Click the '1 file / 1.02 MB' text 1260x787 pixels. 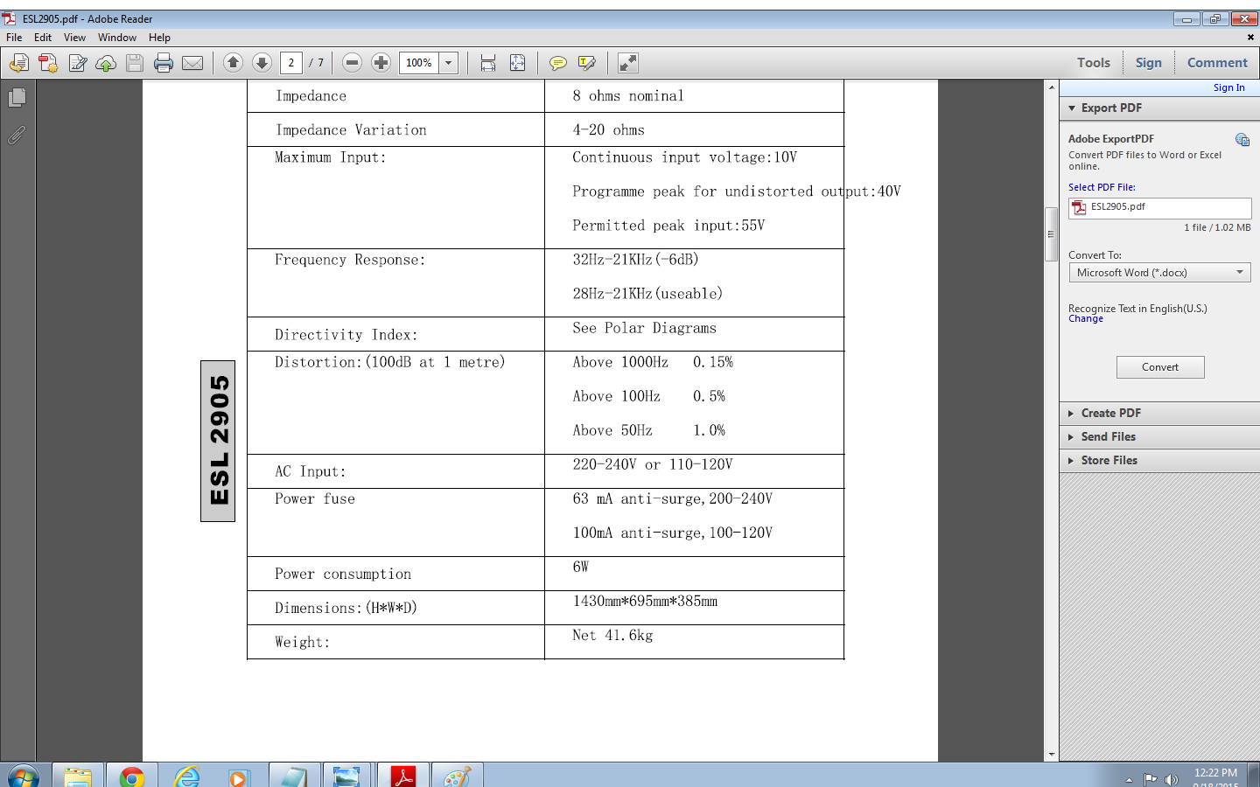1217,227
